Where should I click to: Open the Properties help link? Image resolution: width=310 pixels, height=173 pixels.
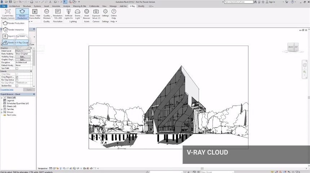tap(7, 90)
